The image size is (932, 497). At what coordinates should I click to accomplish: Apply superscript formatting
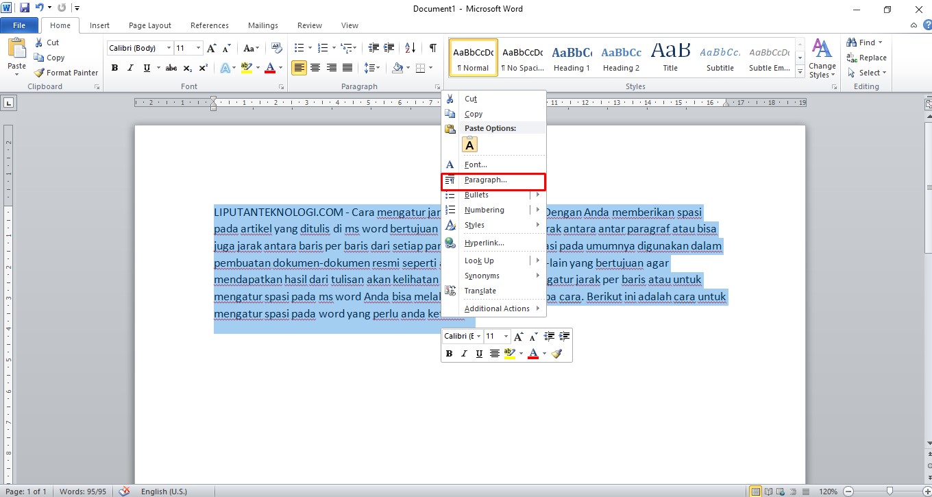203,68
